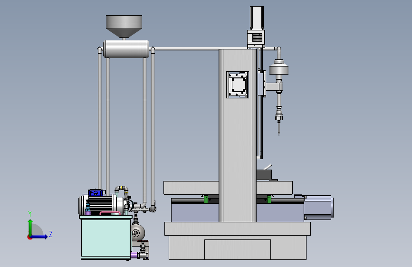
Task: Select the servo motor at right of base
Action: pos(318,207)
